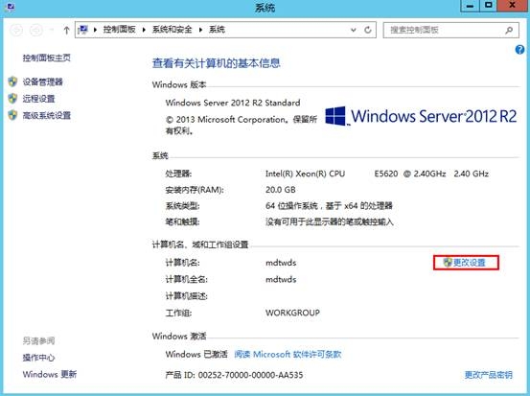Click the Windows Server 2012 R2 logo
The width and height of the screenshot is (530, 396).
click(421, 116)
